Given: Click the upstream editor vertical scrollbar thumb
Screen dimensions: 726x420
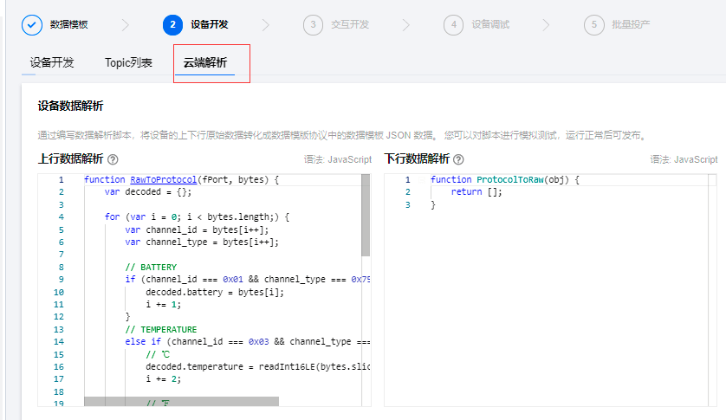Looking at the screenshot, I should (x=366, y=215).
